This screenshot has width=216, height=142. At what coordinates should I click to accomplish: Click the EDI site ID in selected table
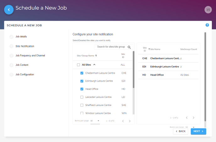pyautogui.click(x=144, y=66)
